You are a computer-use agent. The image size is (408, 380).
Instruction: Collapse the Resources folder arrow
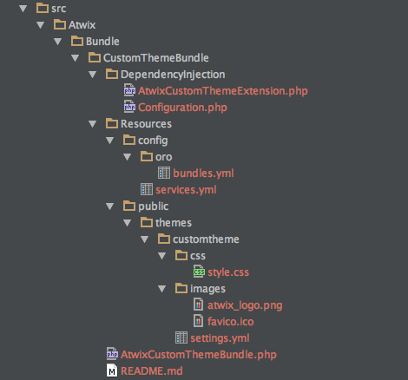point(93,124)
